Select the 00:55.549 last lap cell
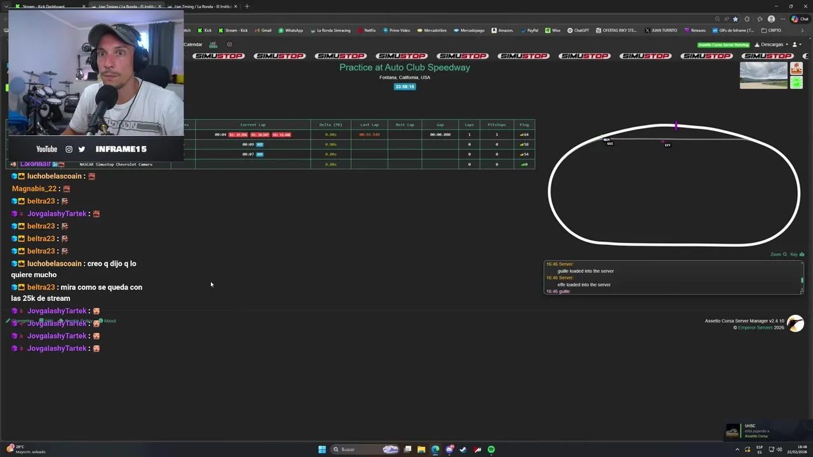The height and width of the screenshot is (457, 813). tap(369, 135)
